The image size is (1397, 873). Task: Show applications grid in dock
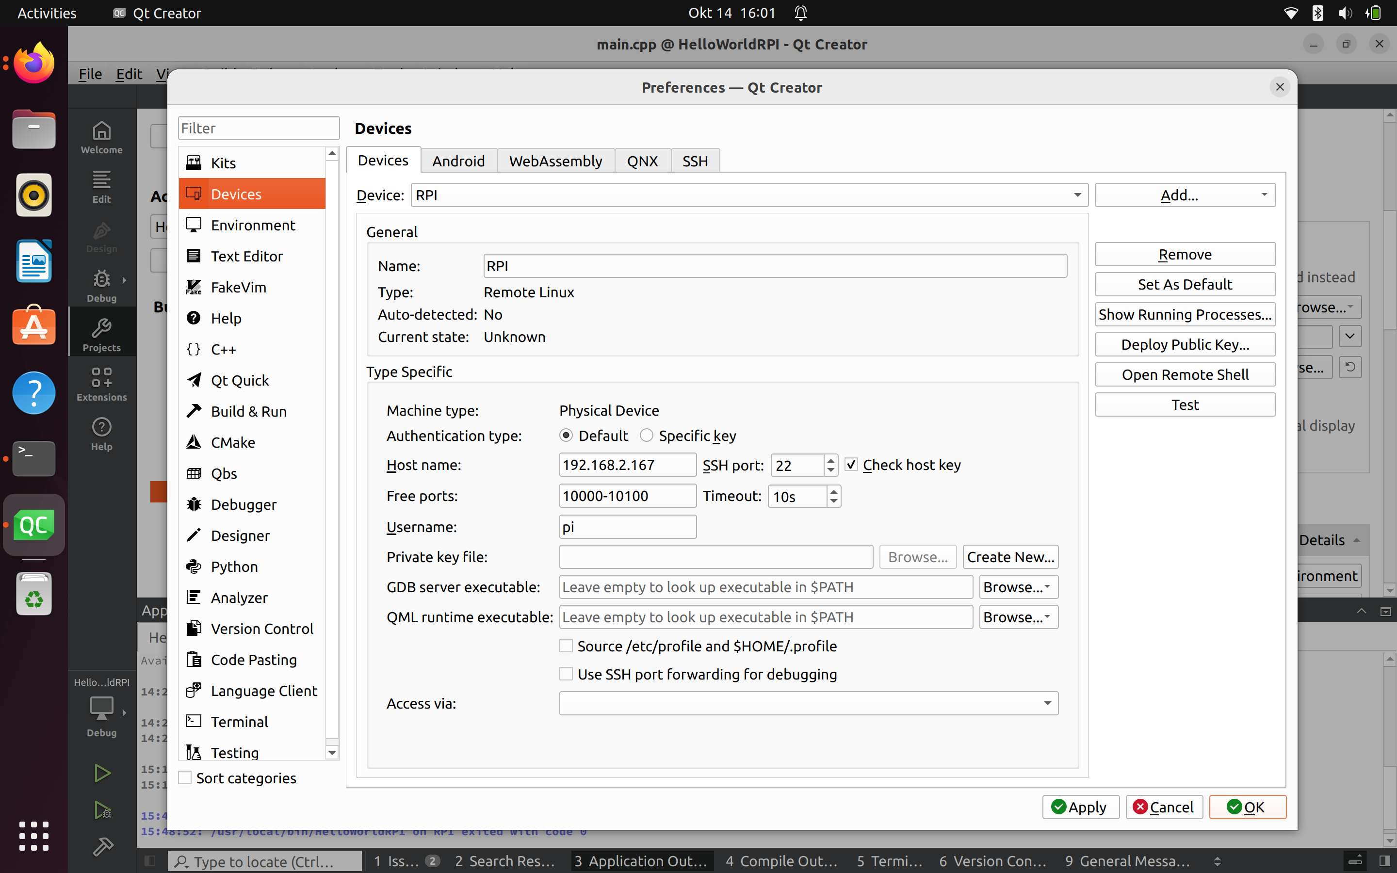tap(33, 836)
